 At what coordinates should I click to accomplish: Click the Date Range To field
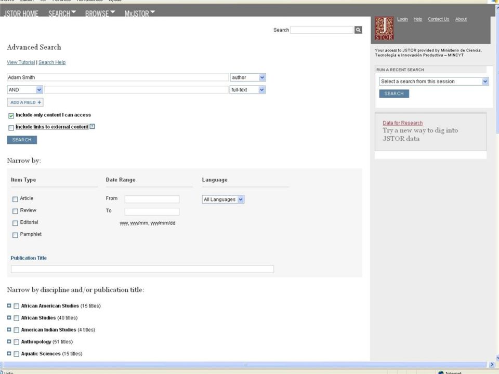click(152, 211)
